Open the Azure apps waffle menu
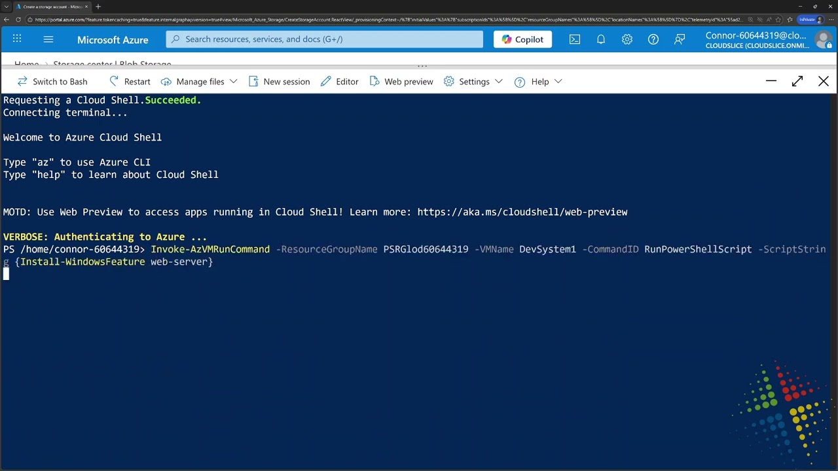The height and width of the screenshot is (471, 838). pyautogui.click(x=17, y=39)
